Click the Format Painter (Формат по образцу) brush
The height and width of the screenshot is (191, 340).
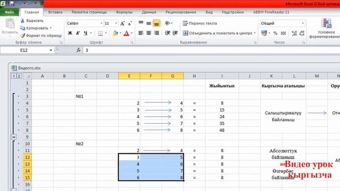(22, 36)
